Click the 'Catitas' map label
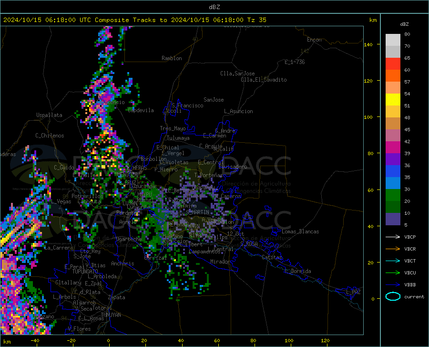The height and width of the screenshot is (347, 429). pyautogui.click(x=272, y=257)
